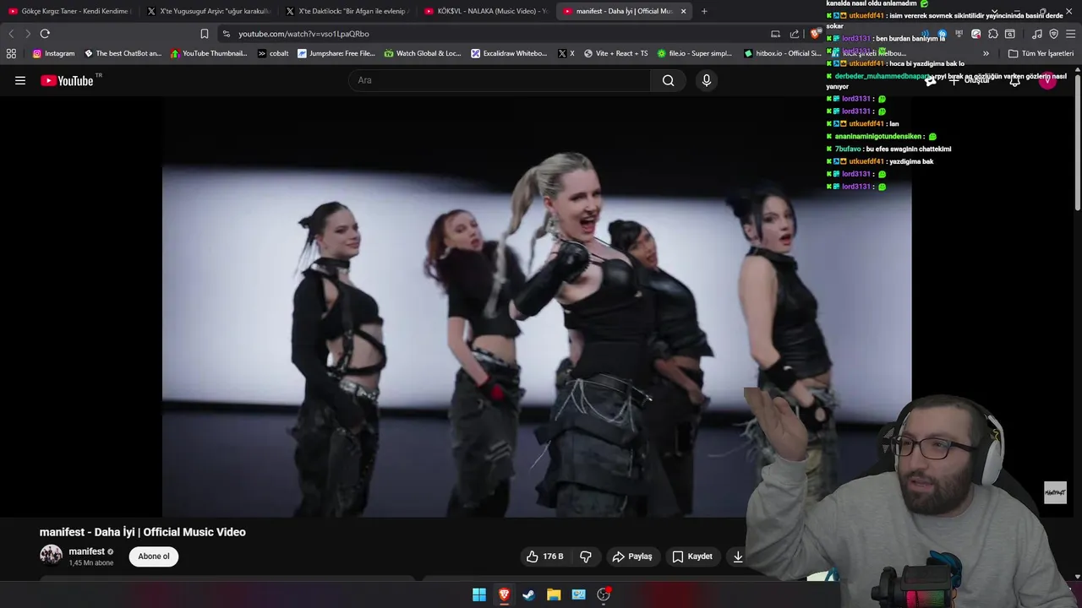Open browser extensions puzzle icon
The image size is (1082, 608).
(x=993, y=34)
